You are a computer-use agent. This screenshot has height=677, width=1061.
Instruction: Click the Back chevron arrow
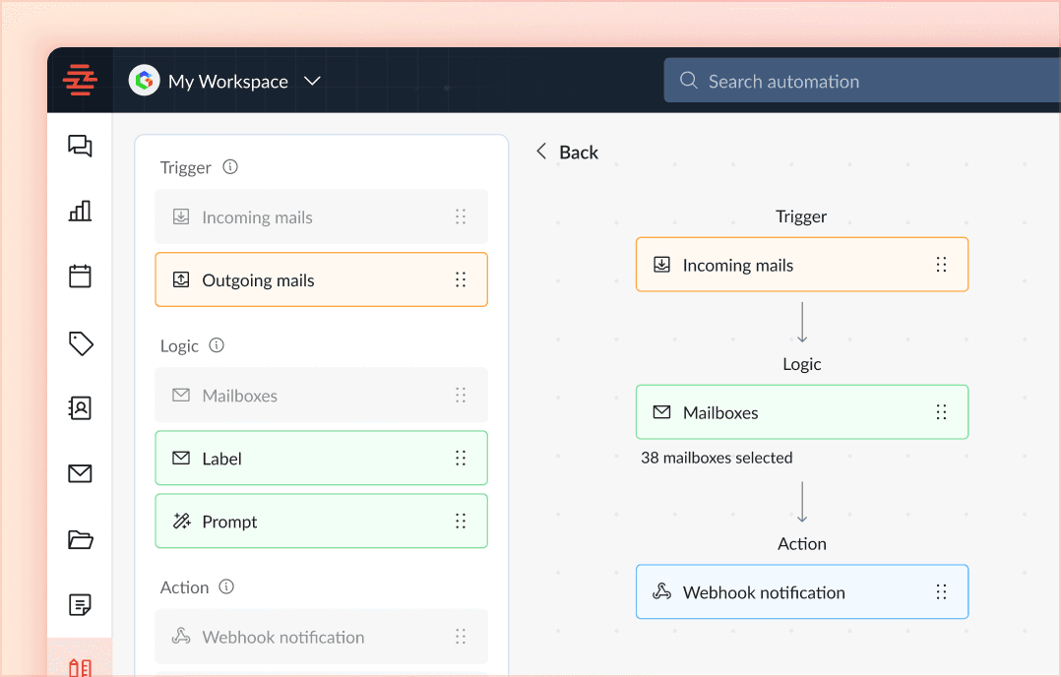coord(541,152)
